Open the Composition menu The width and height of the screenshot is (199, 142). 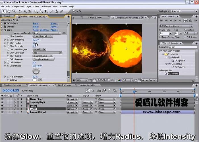click(x=18, y=7)
